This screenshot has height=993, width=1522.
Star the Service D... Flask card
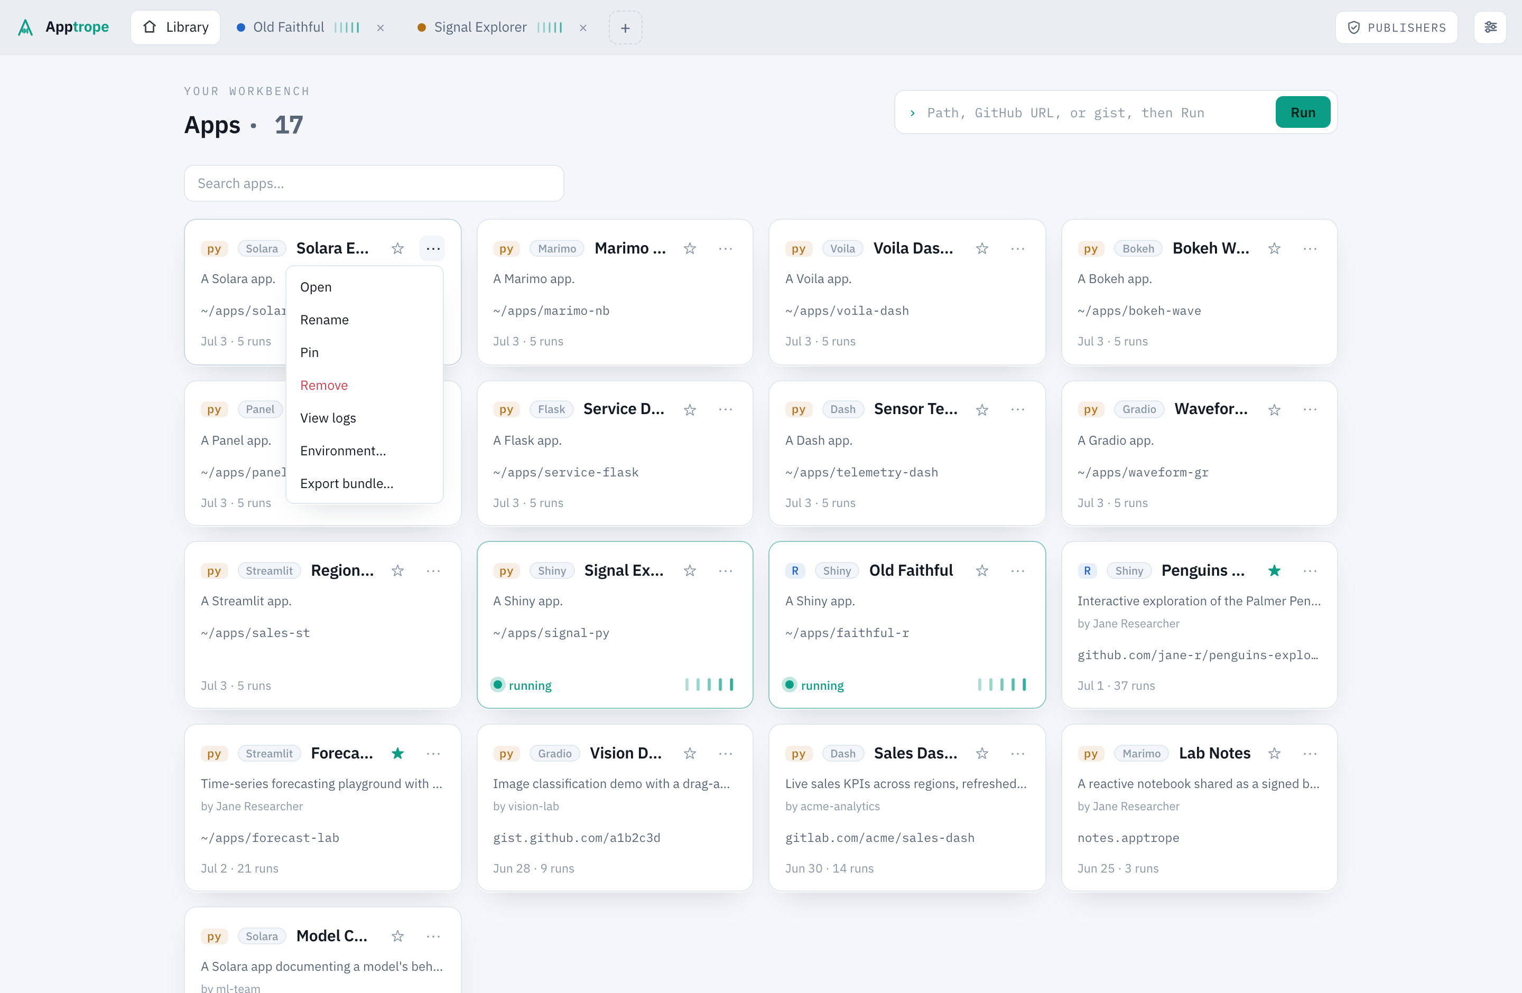(689, 409)
